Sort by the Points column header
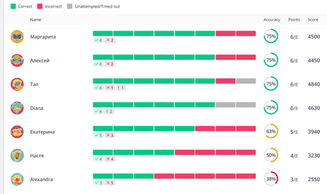This screenshot has width=327, height=194. [294, 20]
